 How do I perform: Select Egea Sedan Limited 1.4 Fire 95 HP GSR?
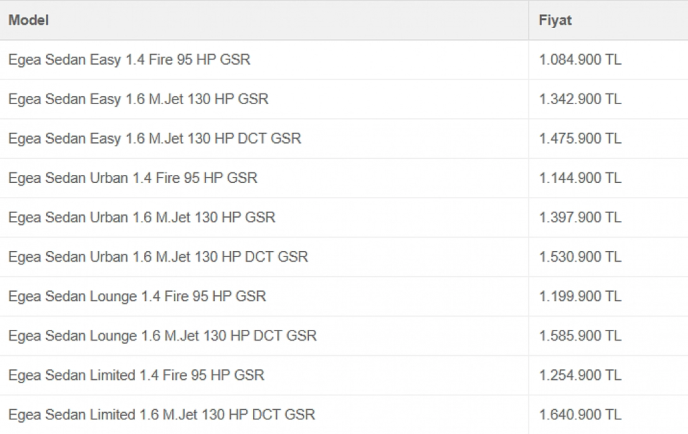137,375
